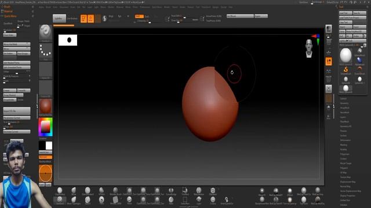Expand the Display Properties section
371x208 pixels.
click(348, 196)
